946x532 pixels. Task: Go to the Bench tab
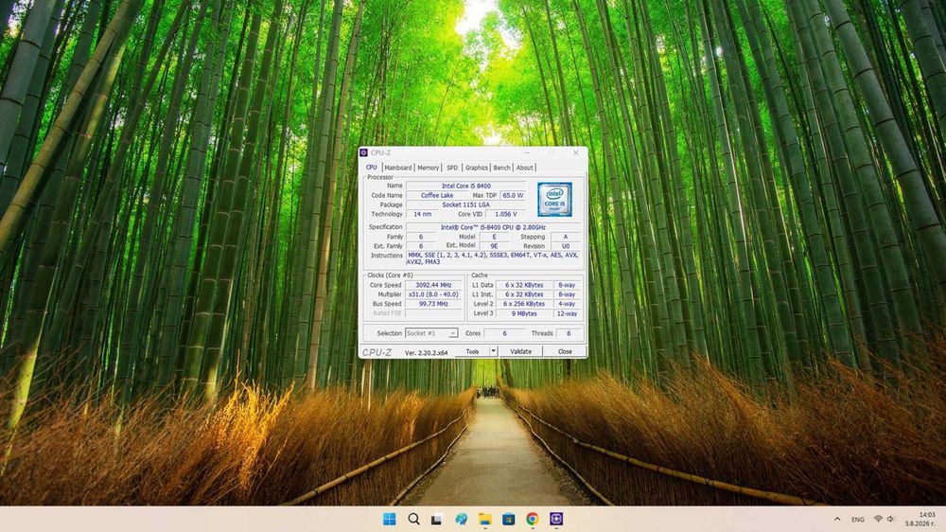(x=501, y=168)
